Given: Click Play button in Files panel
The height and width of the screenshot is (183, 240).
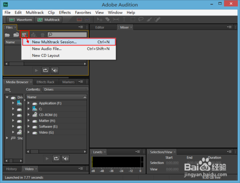Looking at the screenshot, I should (36, 70).
